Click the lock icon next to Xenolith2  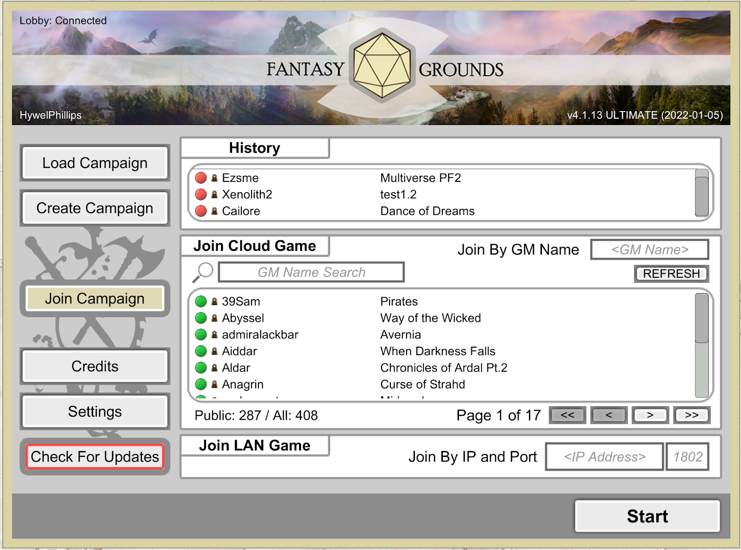point(214,194)
